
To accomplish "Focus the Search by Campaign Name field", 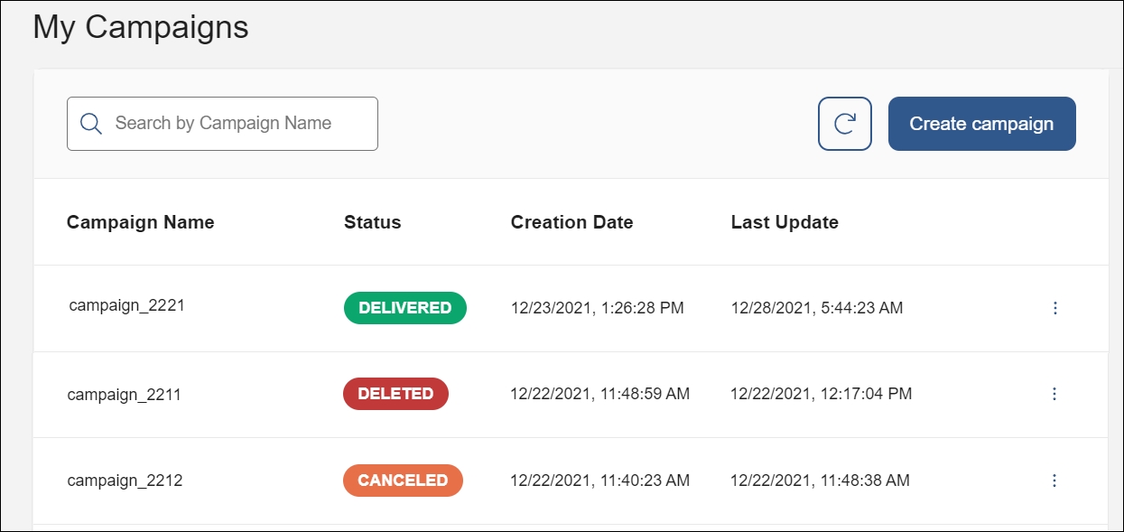I will coord(235,124).
